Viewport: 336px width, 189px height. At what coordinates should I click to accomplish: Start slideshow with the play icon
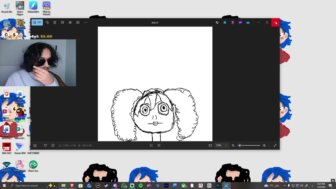coord(78,22)
